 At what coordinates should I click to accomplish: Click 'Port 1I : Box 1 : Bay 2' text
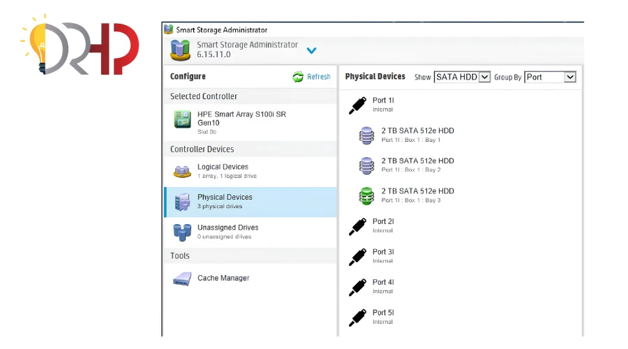(x=411, y=170)
